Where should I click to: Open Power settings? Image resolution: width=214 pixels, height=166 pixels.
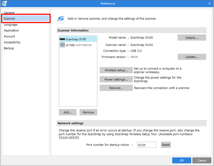(116, 80)
